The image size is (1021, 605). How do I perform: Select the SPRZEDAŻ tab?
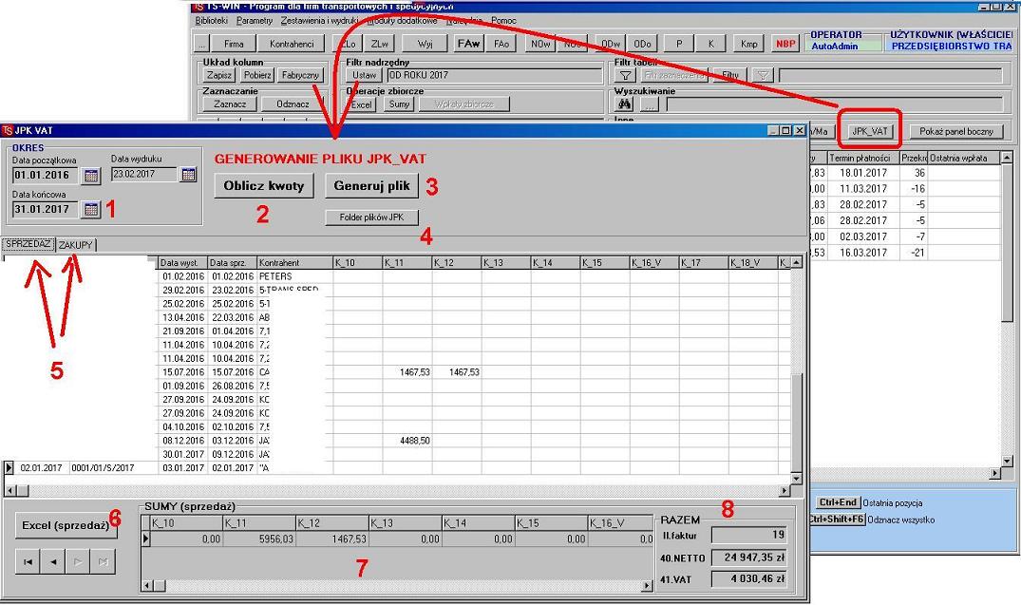point(28,245)
